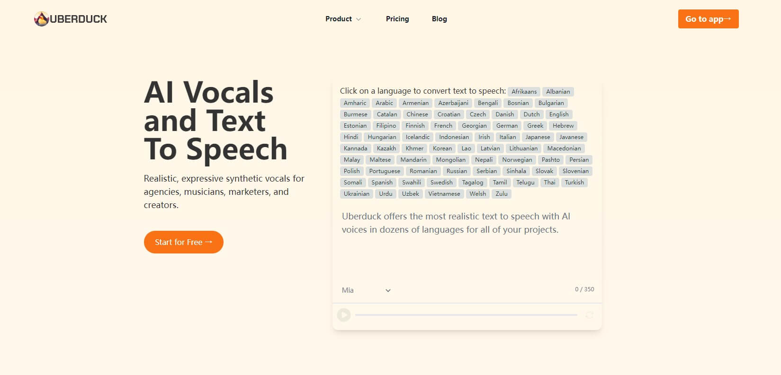
Task: Choose the Hungarian language tag
Action: point(382,137)
